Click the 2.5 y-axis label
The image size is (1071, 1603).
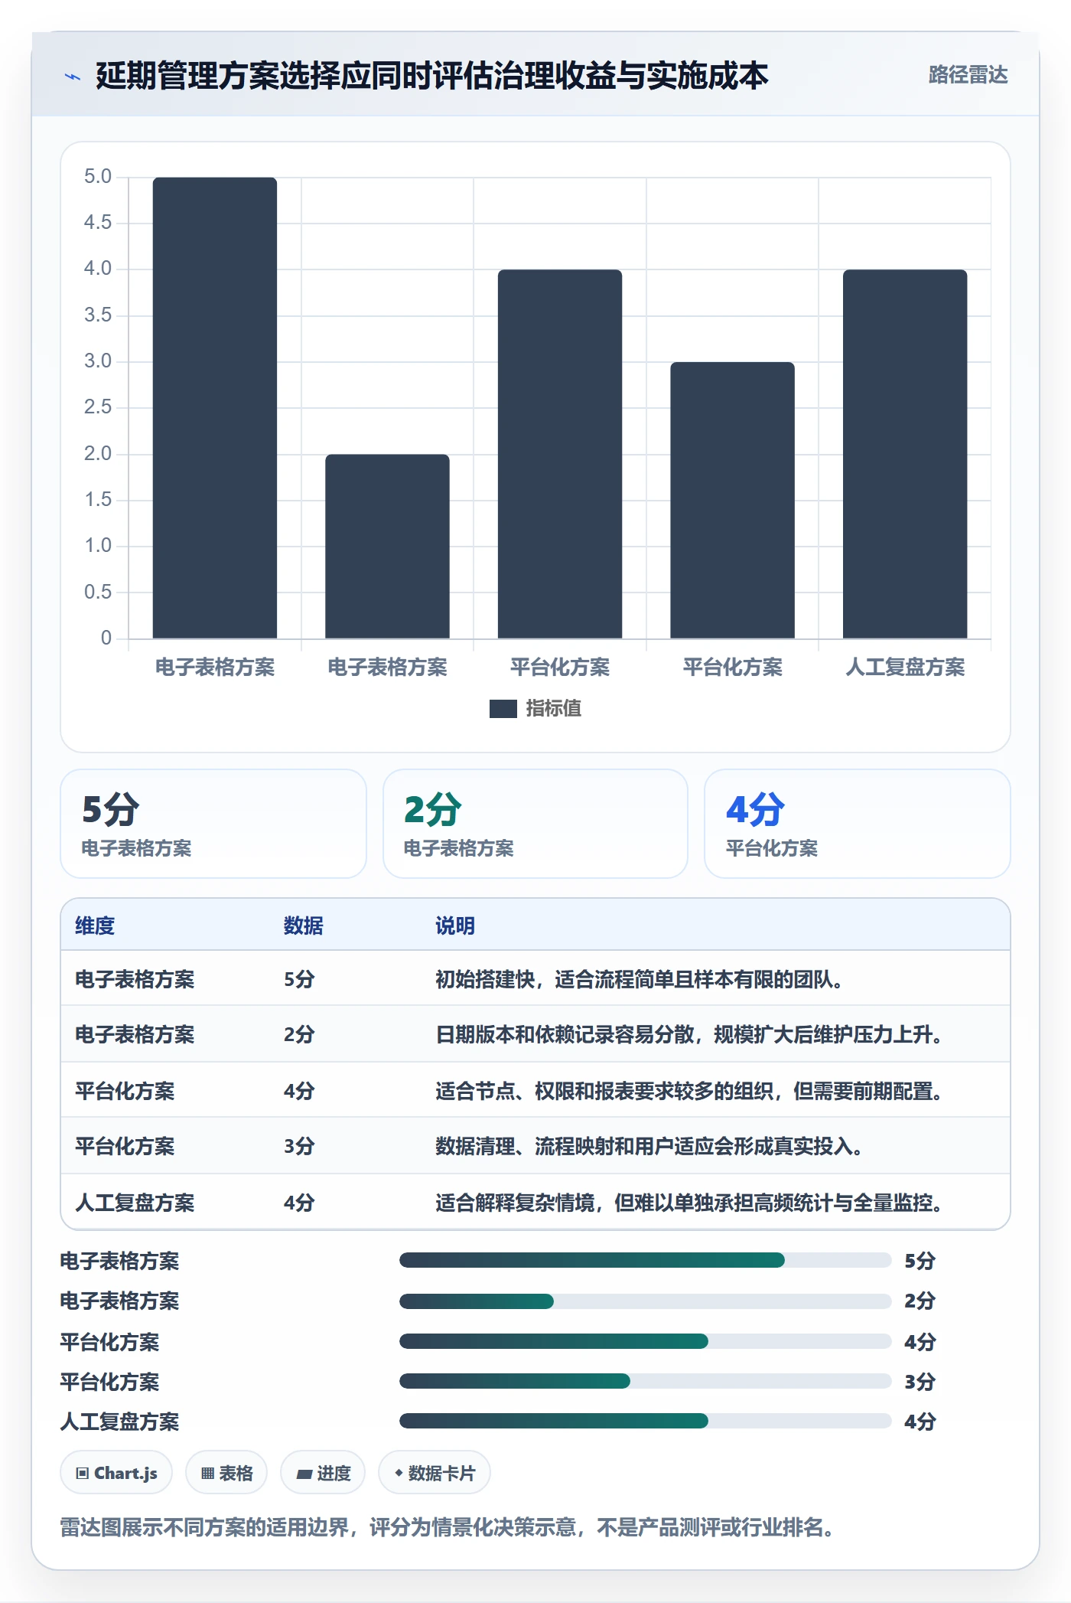tap(98, 407)
